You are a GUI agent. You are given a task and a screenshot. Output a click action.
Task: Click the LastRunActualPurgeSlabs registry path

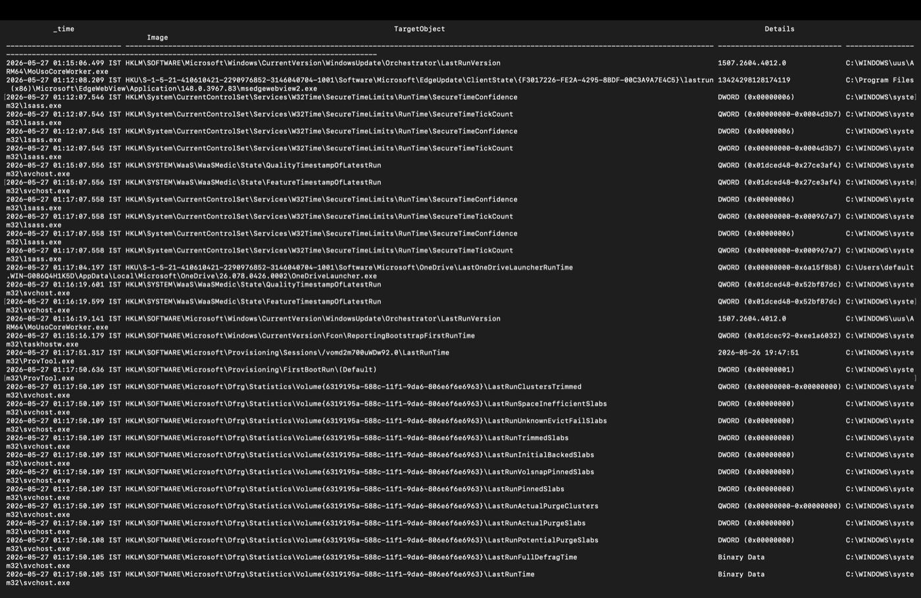[355, 524]
